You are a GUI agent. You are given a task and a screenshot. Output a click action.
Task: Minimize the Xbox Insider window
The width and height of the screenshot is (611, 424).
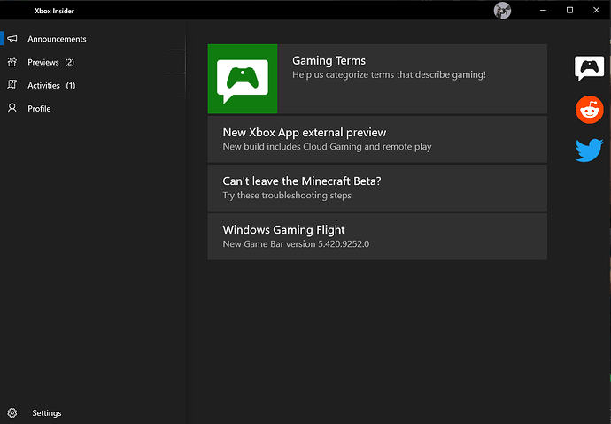coord(543,10)
